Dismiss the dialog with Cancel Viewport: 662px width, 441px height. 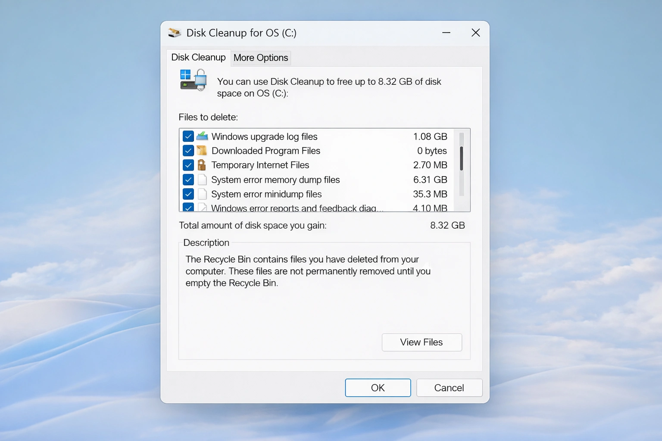coord(449,388)
